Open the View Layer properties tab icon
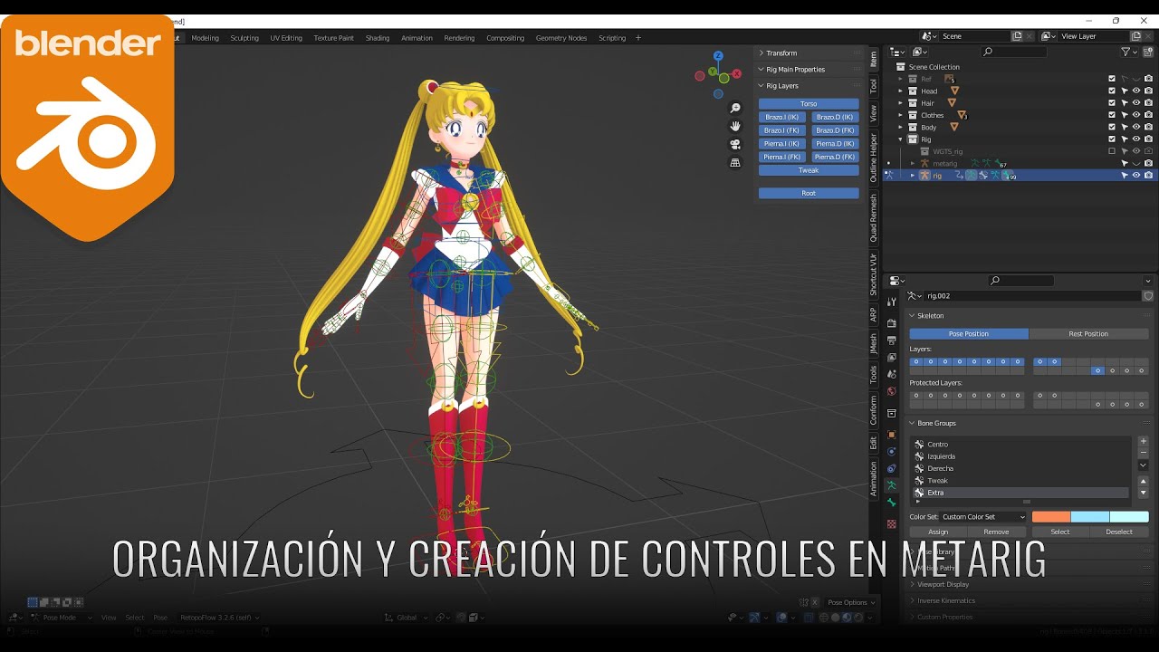The image size is (1159, 652). pos(892,358)
